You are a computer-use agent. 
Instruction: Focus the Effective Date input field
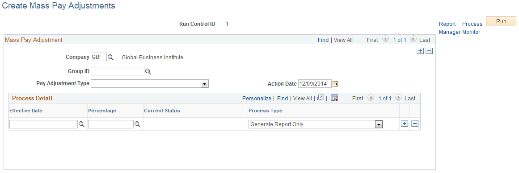coord(43,124)
